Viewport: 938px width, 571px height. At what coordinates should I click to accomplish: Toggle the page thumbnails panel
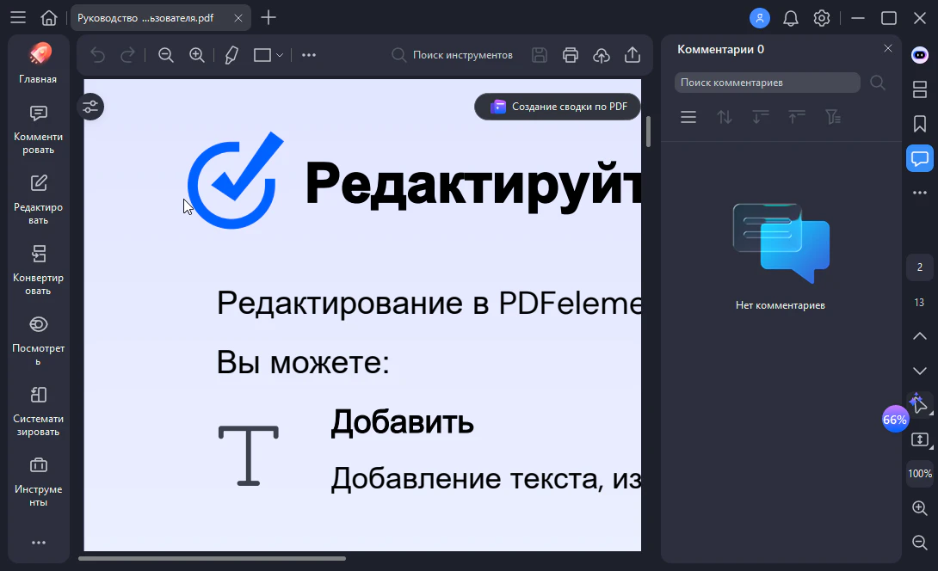click(919, 89)
